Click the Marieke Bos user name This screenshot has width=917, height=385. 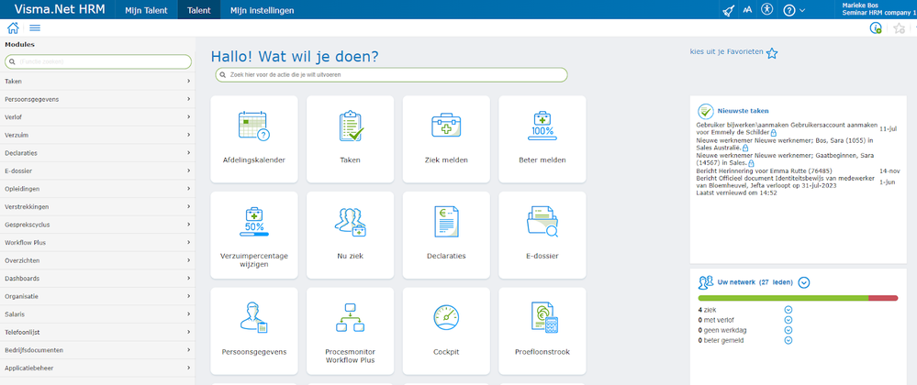pos(860,5)
